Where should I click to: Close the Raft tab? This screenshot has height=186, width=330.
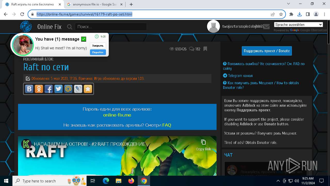pyautogui.click(x=60, y=4)
